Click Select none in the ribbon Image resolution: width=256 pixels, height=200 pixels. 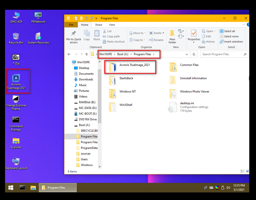pyautogui.click(x=229, y=36)
